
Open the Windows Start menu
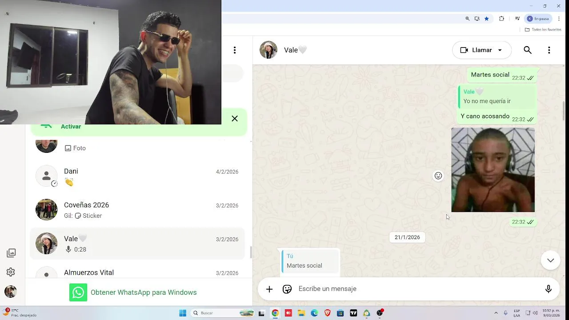tap(183, 313)
